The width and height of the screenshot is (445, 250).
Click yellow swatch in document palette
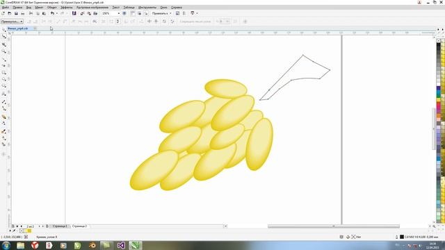29,231
